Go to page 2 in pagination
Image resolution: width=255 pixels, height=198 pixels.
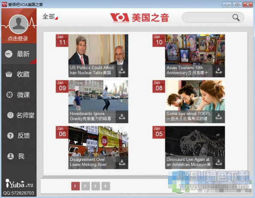pos(85,186)
